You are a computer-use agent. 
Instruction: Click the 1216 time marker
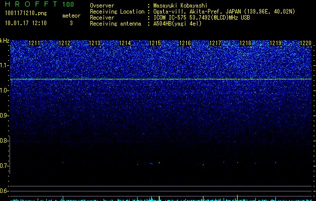point(185,43)
